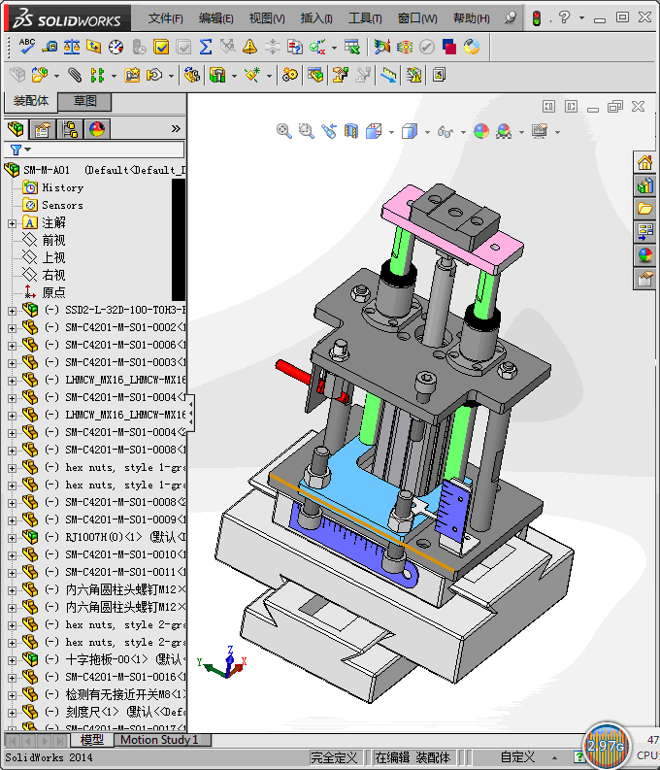Open the 文件(F) menu
660x770 pixels.
(165, 18)
